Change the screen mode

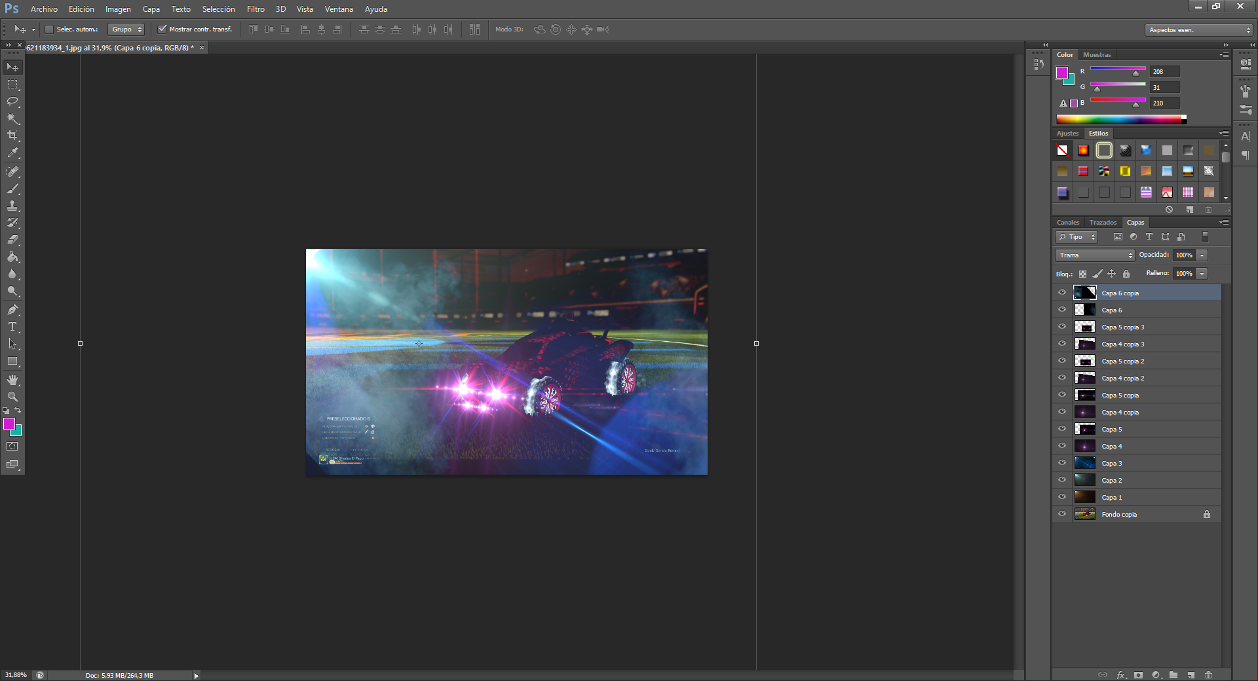(12, 464)
